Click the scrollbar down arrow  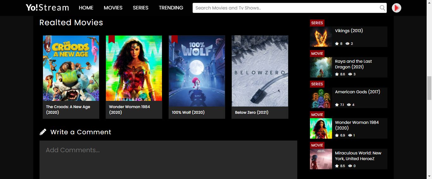[x=429, y=176]
